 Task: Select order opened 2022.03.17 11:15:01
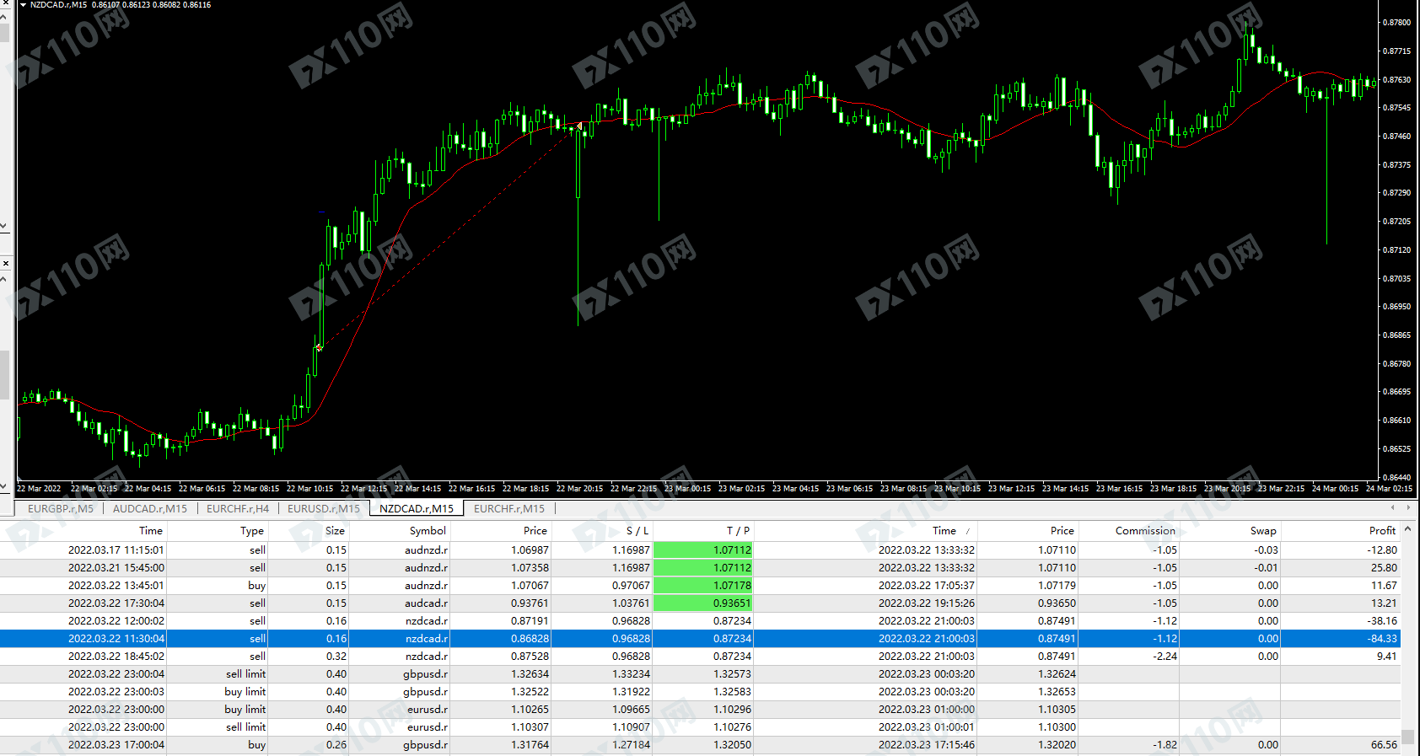pyautogui.click(x=700, y=550)
